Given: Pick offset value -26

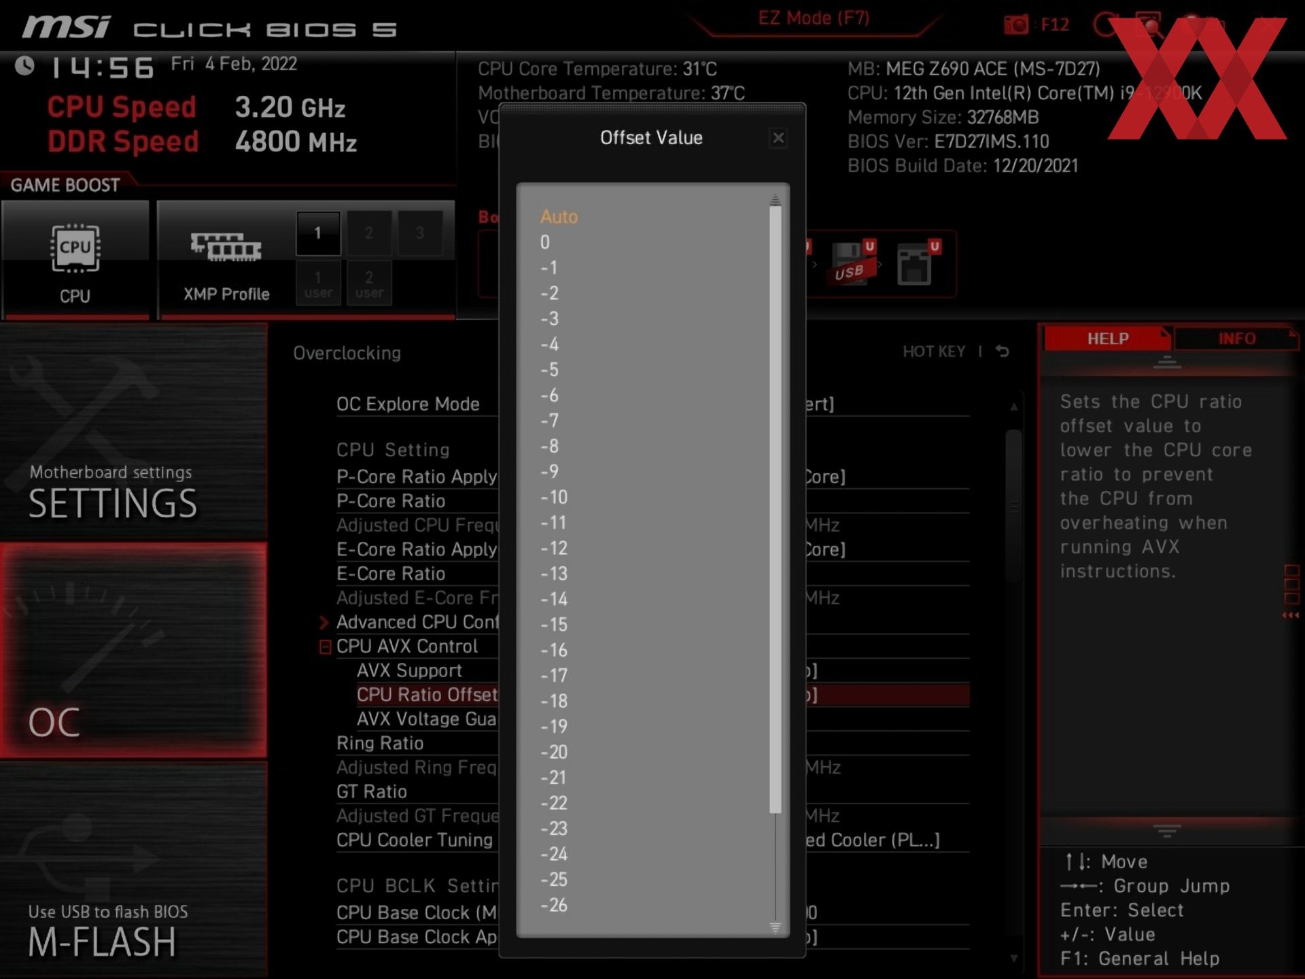Looking at the screenshot, I should coord(554,905).
